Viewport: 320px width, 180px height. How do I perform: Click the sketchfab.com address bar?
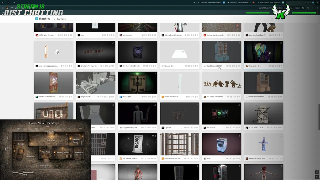(280, 8)
